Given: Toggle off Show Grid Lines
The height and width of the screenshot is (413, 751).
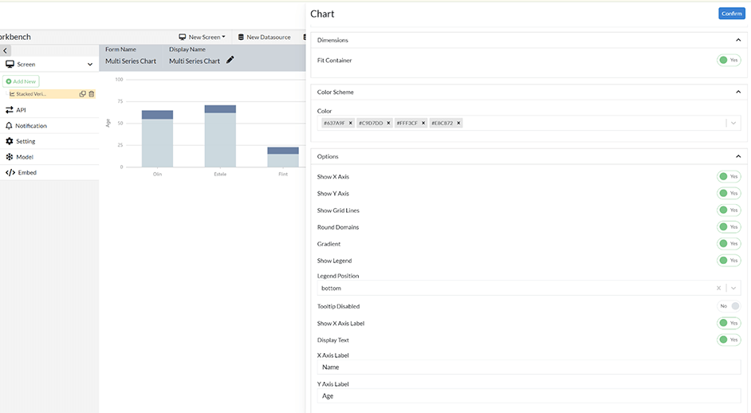Looking at the screenshot, I should 728,210.
